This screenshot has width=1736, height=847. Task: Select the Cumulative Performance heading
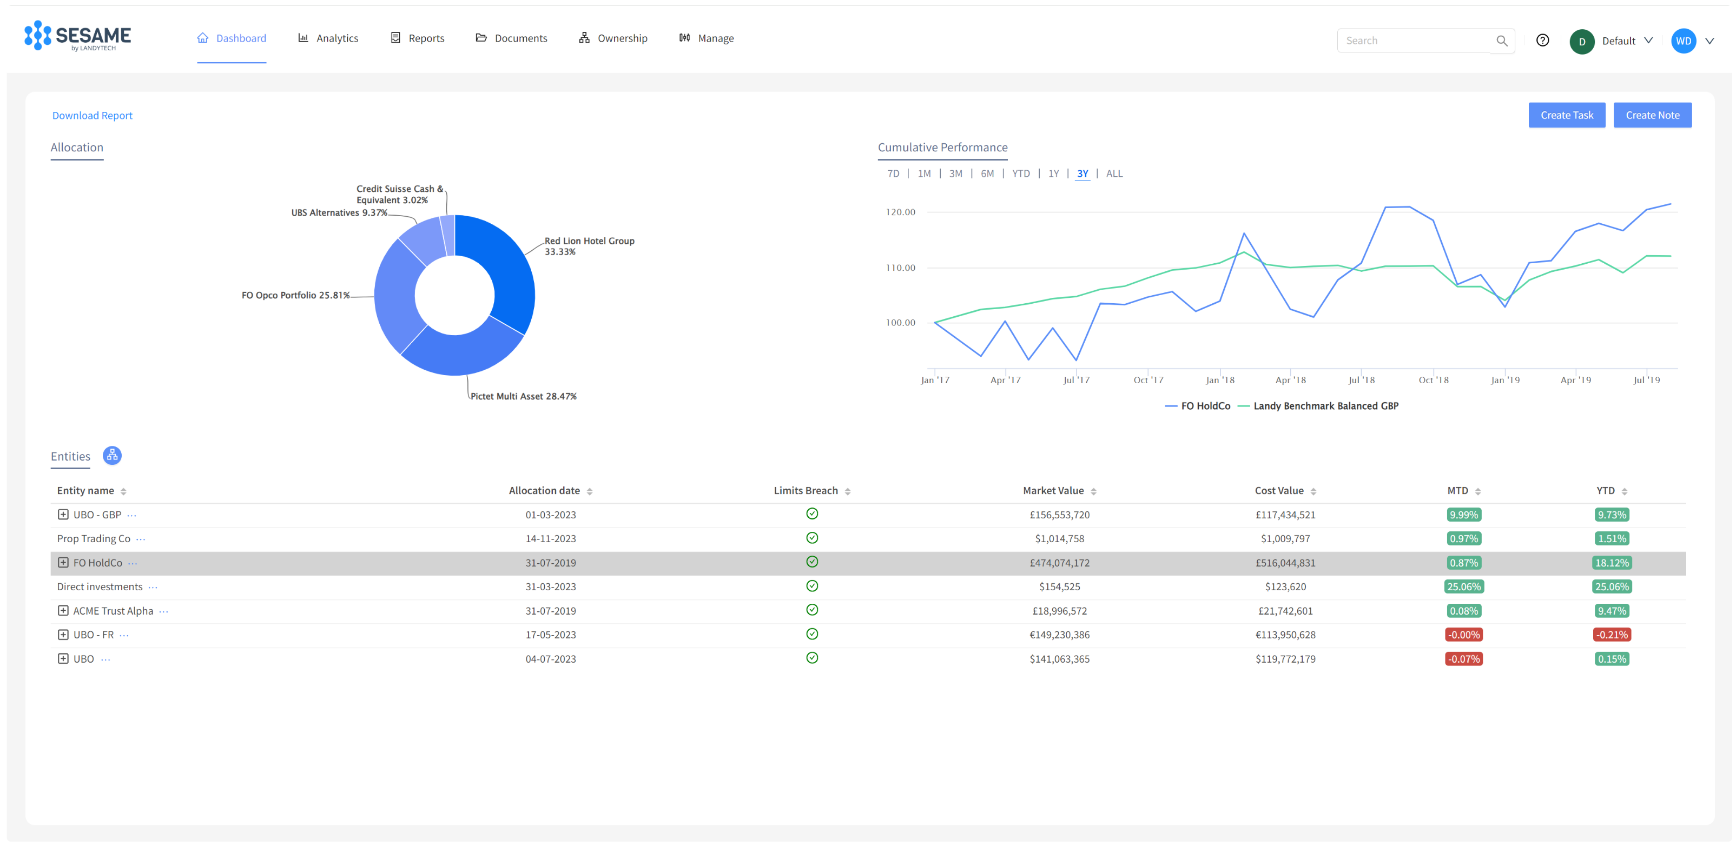pyautogui.click(x=942, y=148)
